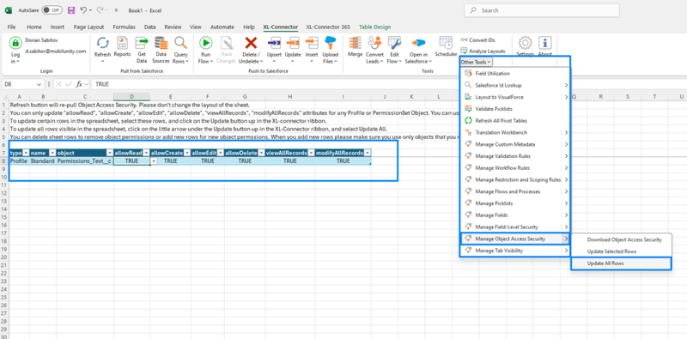687x339 pixels.
Task: Click the green Run Flow icon
Action: [x=205, y=43]
